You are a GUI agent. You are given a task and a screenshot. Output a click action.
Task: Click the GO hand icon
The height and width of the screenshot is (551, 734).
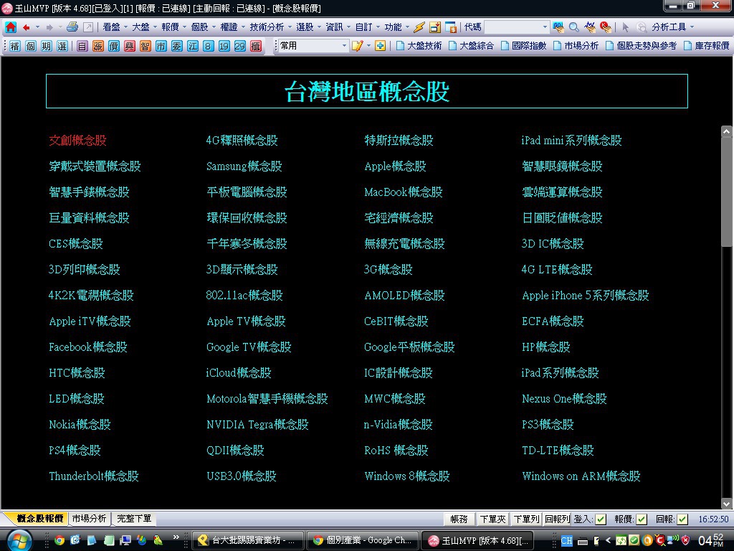(558, 27)
